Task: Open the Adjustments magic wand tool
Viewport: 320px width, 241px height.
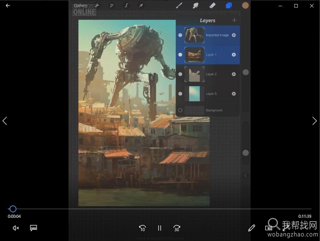Action: click(112, 5)
